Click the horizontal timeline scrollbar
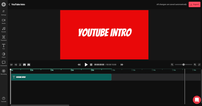The width and height of the screenshot is (202, 106). click(40, 105)
